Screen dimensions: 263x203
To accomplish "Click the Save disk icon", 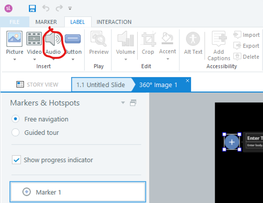I will click(x=32, y=8).
